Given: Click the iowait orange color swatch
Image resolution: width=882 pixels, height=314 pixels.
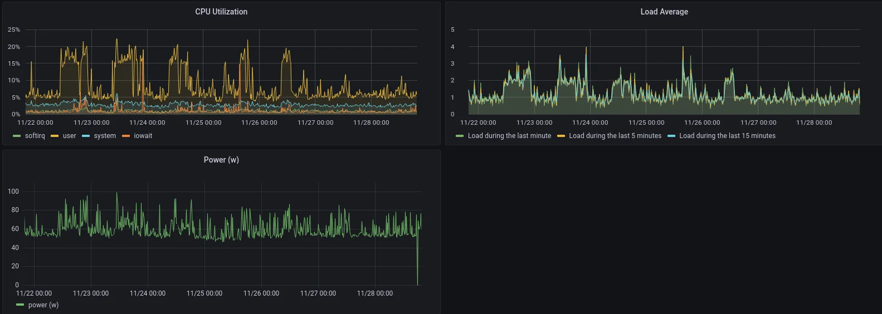Looking at the screenshot, I should [126, 136].
